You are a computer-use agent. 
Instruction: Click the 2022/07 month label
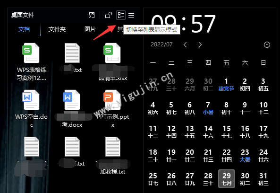pyautogui.click(x=161, y=44)
